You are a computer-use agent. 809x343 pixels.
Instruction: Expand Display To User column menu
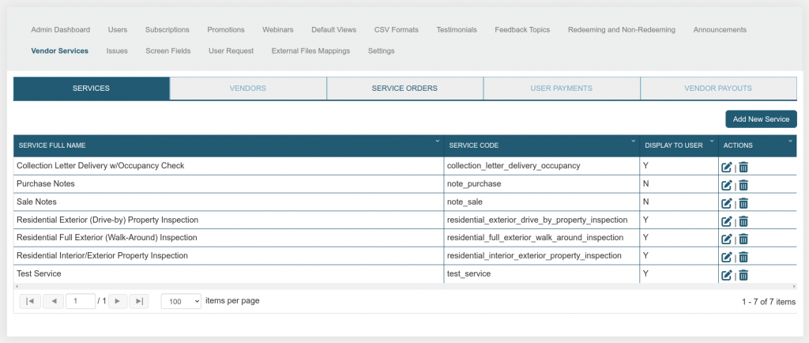712,141
